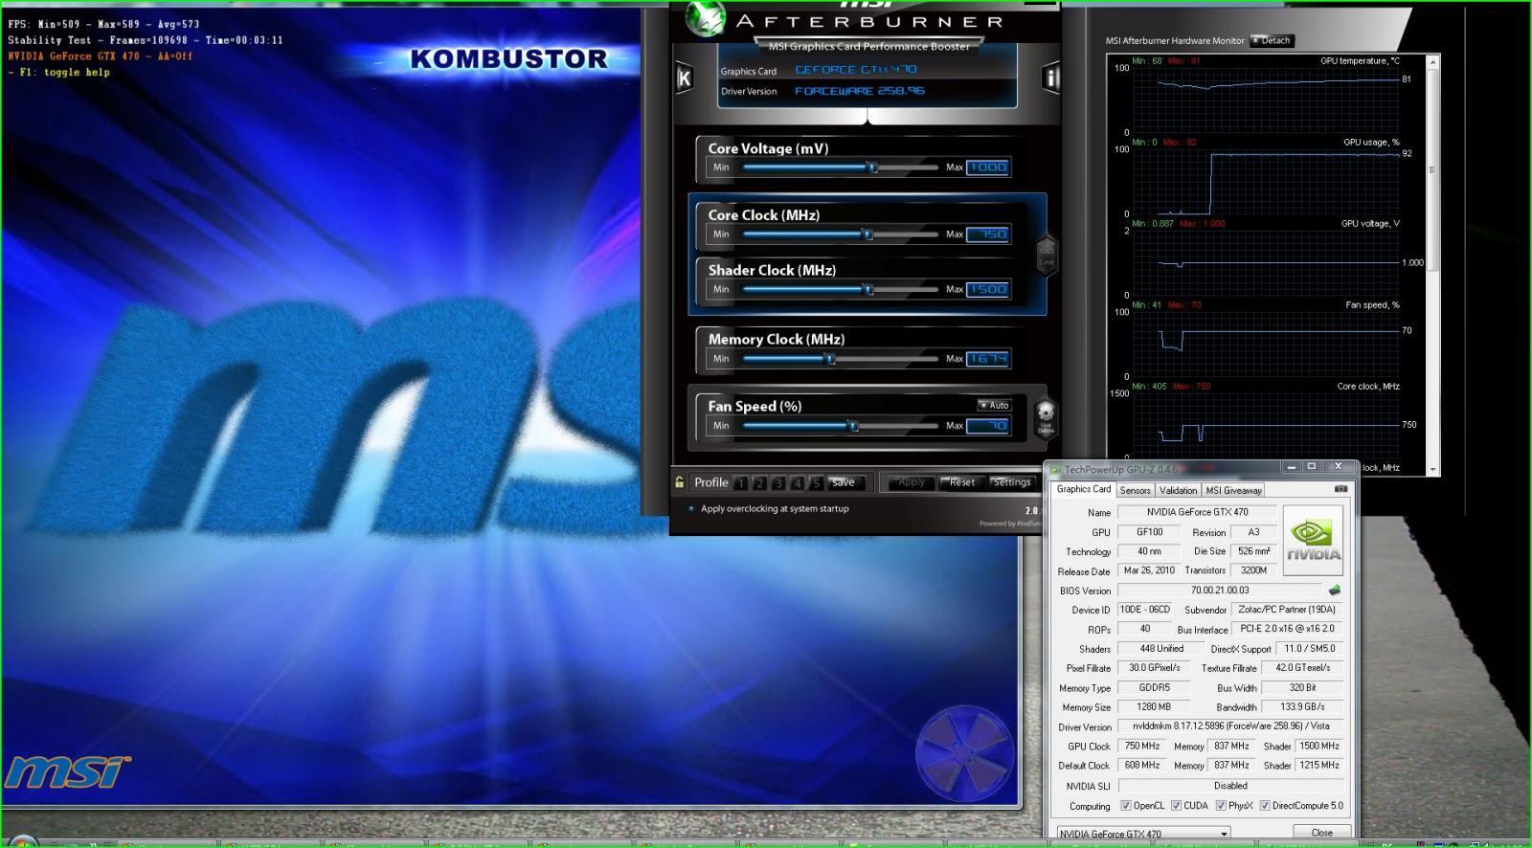
Task: Click Afterburner Driver Version Forceware 258.96
Action: [x=860, y=91]
